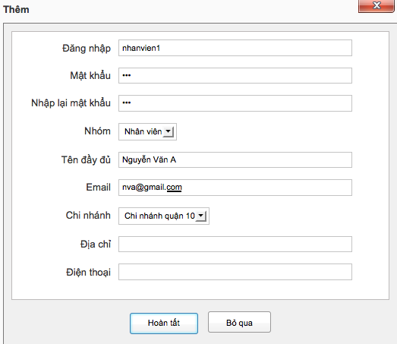Click the Nhóm label text
The image size is (397, 344).
(x=97, y=131)
